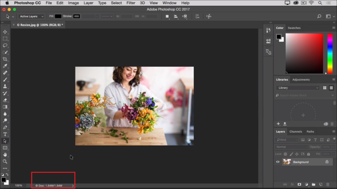Select the Zoom tool in toolbar
The height and width of the screenshot is (189, 337).
coord(5,161)
